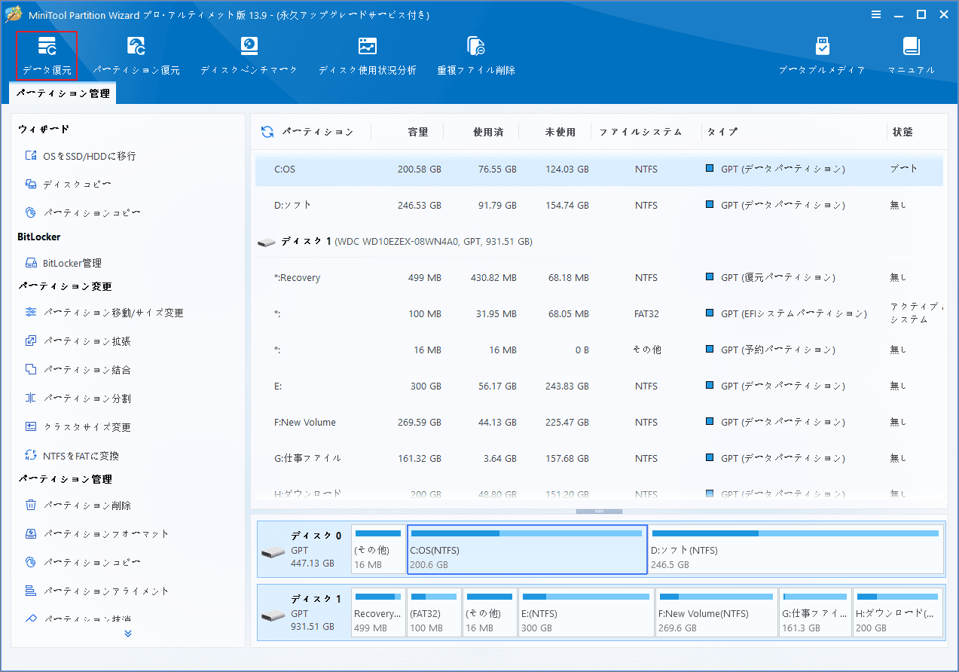Choose パーティション移動/サイズ変更
The width and height of the screenshot is (959, 672).
pos(104,313)
